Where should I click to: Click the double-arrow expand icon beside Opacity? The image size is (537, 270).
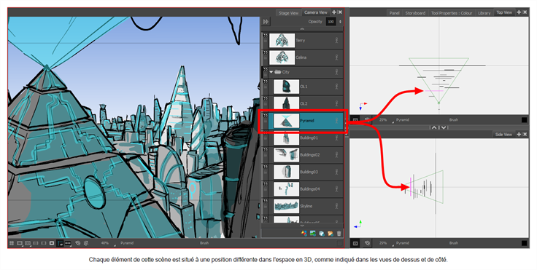(266, 22)
